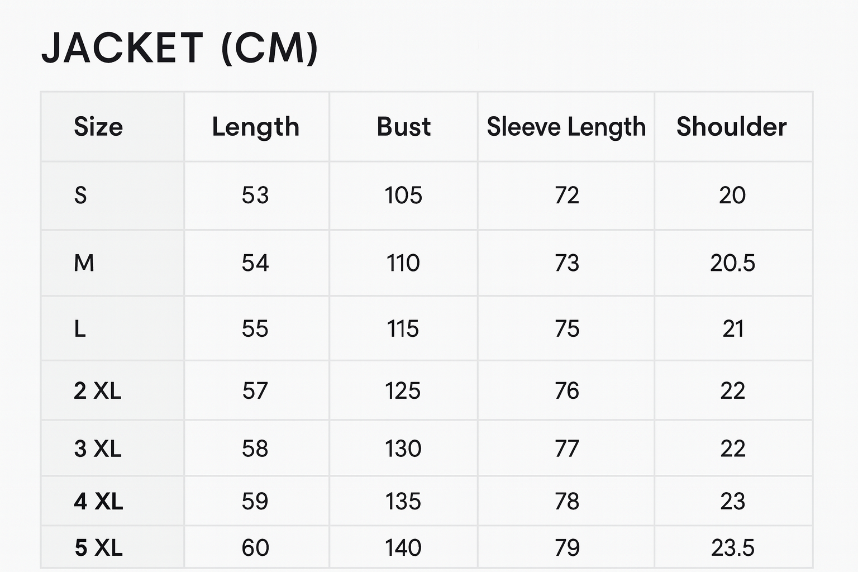This screenshot has width=858, height=572.
Task: Select the L size row label
Action: tap(80, 328)
